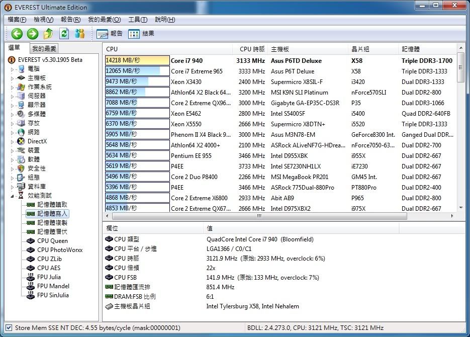Sort by the 記憶體 column header

(x=427, y=49)
